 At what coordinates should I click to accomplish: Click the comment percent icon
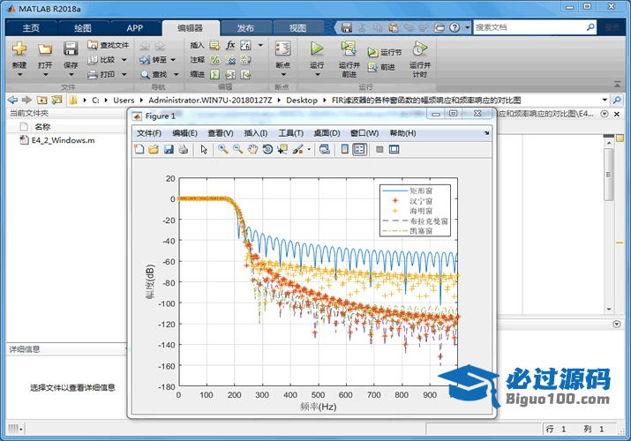coord(215,60)
